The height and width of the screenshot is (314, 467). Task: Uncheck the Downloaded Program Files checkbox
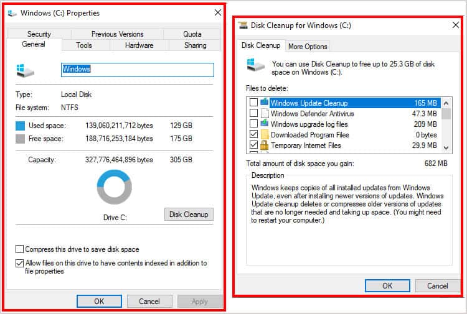[x=253, y=134]
